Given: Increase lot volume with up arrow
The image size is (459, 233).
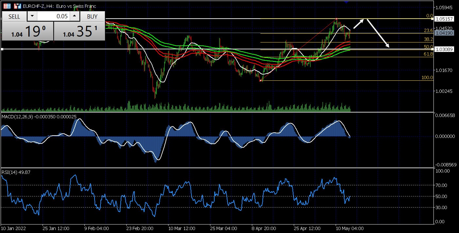Looking at the screenshot, I should [x=75, y=17].
